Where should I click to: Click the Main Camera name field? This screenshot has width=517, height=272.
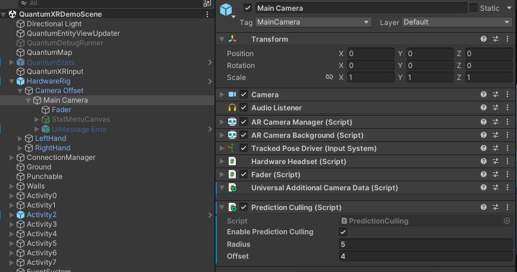pyautogui.click(x=361, y=8)
